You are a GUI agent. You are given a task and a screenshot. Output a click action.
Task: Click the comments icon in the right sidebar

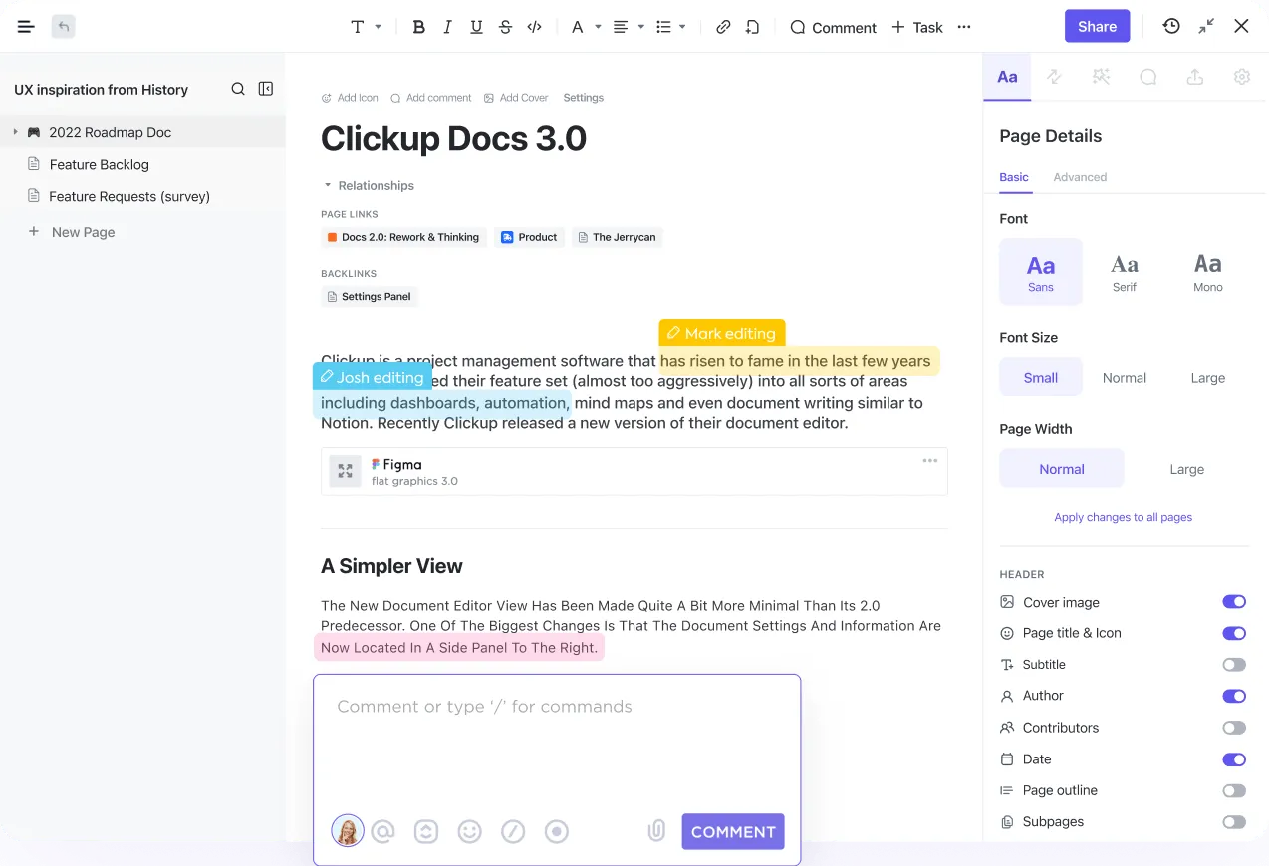(x=1148, y=76)
